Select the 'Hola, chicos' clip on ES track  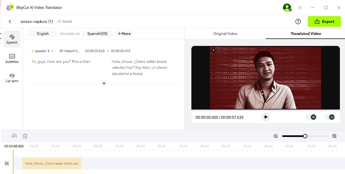click(52, 163)
